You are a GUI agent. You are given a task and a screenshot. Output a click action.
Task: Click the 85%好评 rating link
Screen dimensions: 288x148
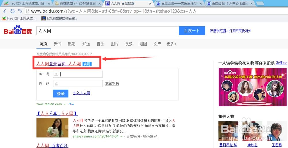click(x=150, y=136)
